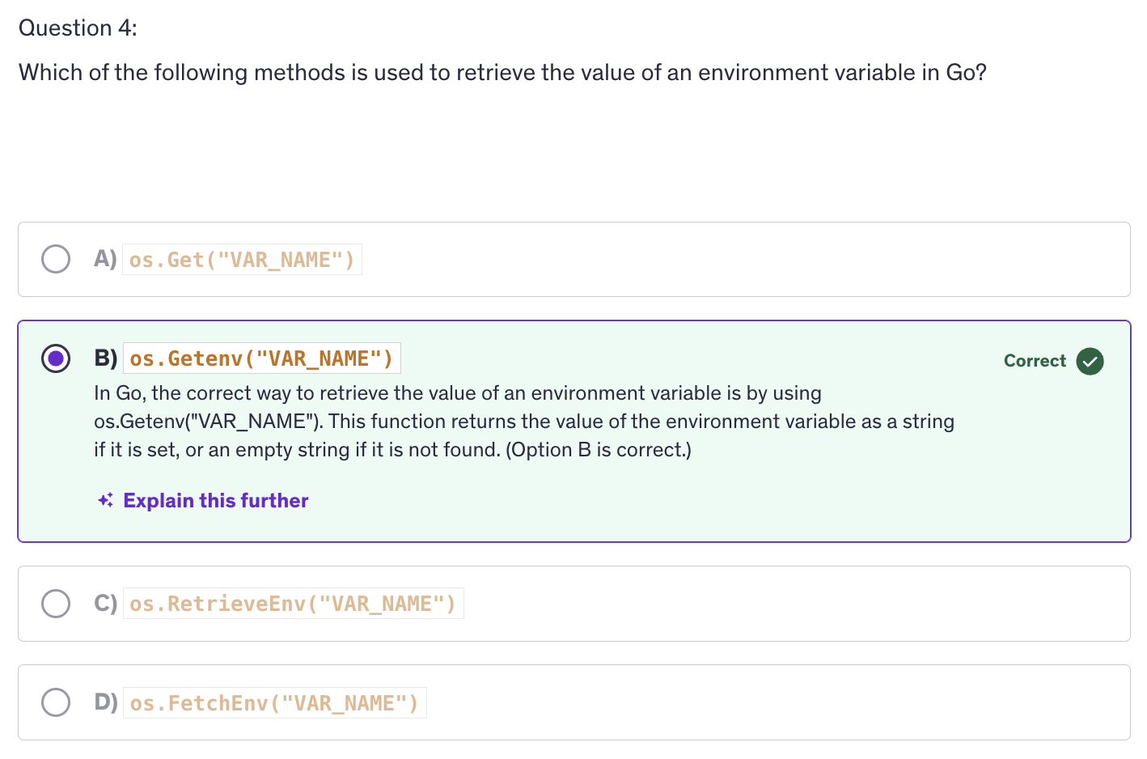This screenshot has width=1147, height=759.
Task: Click the green Correct label text
Action: (1035, 361)
